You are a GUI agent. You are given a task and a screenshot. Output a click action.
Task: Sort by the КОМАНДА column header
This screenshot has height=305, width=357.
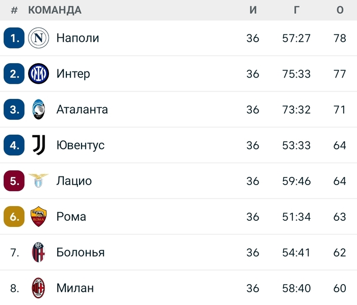[x=55, y=10]
